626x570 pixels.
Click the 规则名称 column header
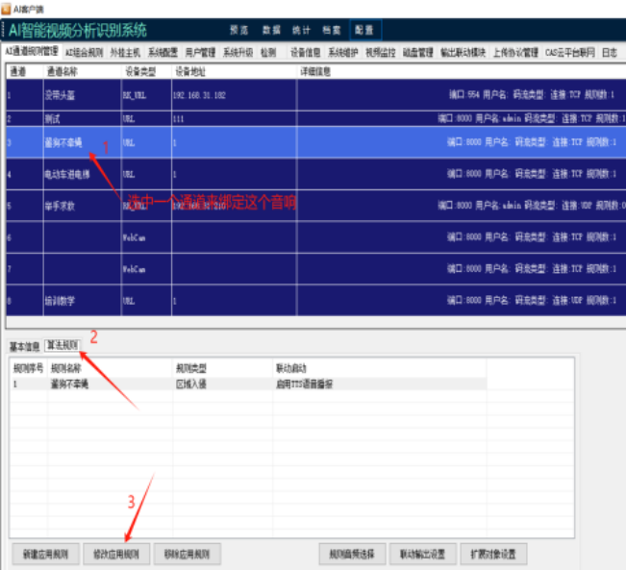point(66,368)
